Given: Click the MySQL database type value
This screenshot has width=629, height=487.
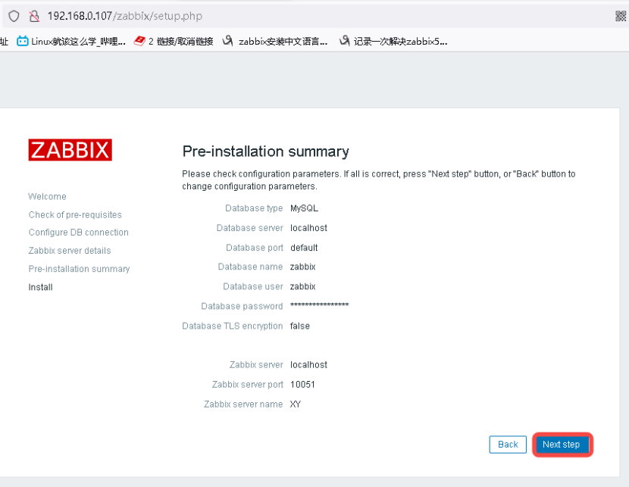Looking at the screenshot, I should [304, 208].
